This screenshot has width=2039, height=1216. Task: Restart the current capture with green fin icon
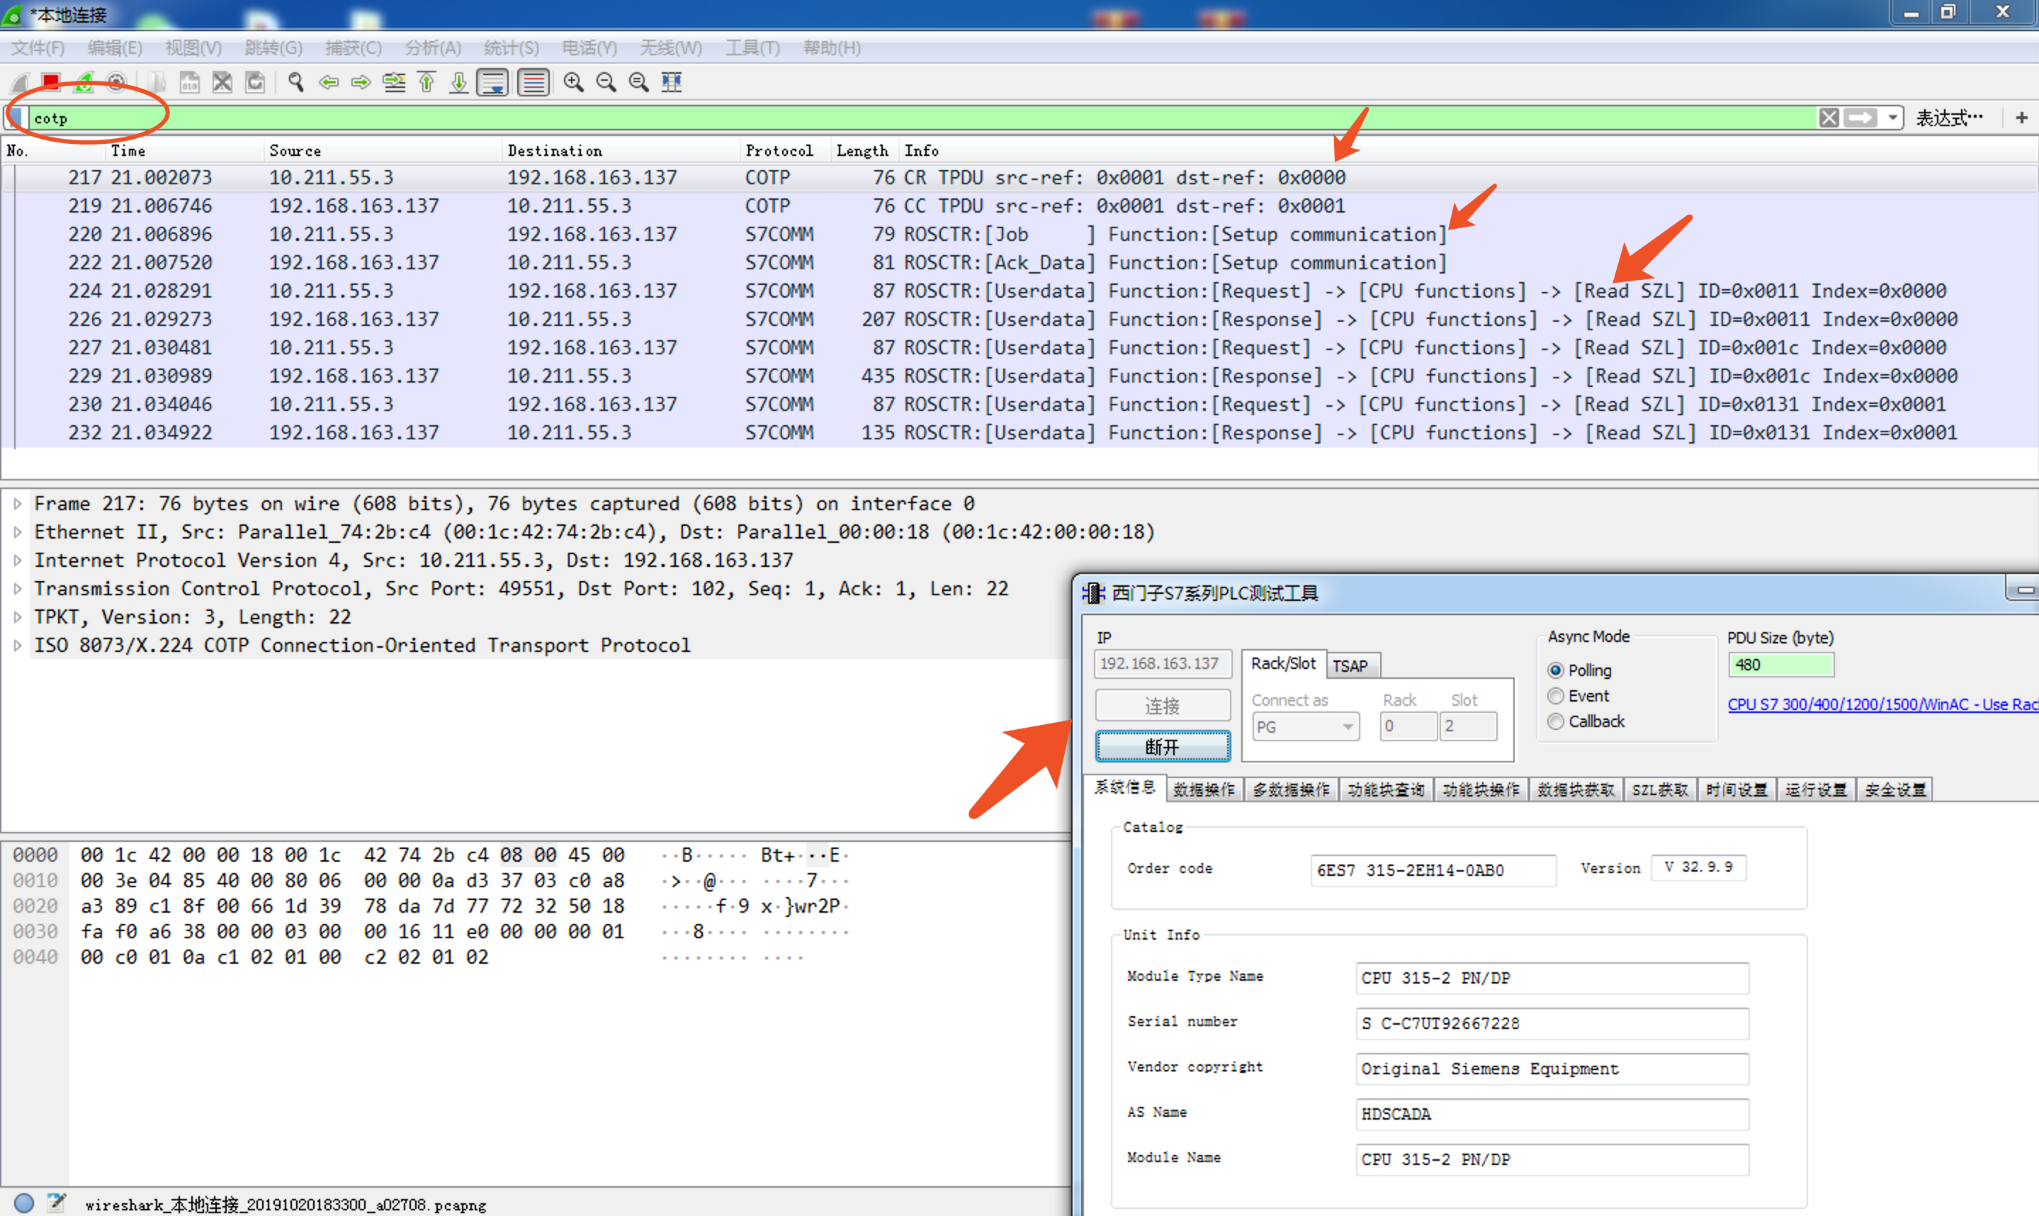pyautogui.click(x=84, y=82)
